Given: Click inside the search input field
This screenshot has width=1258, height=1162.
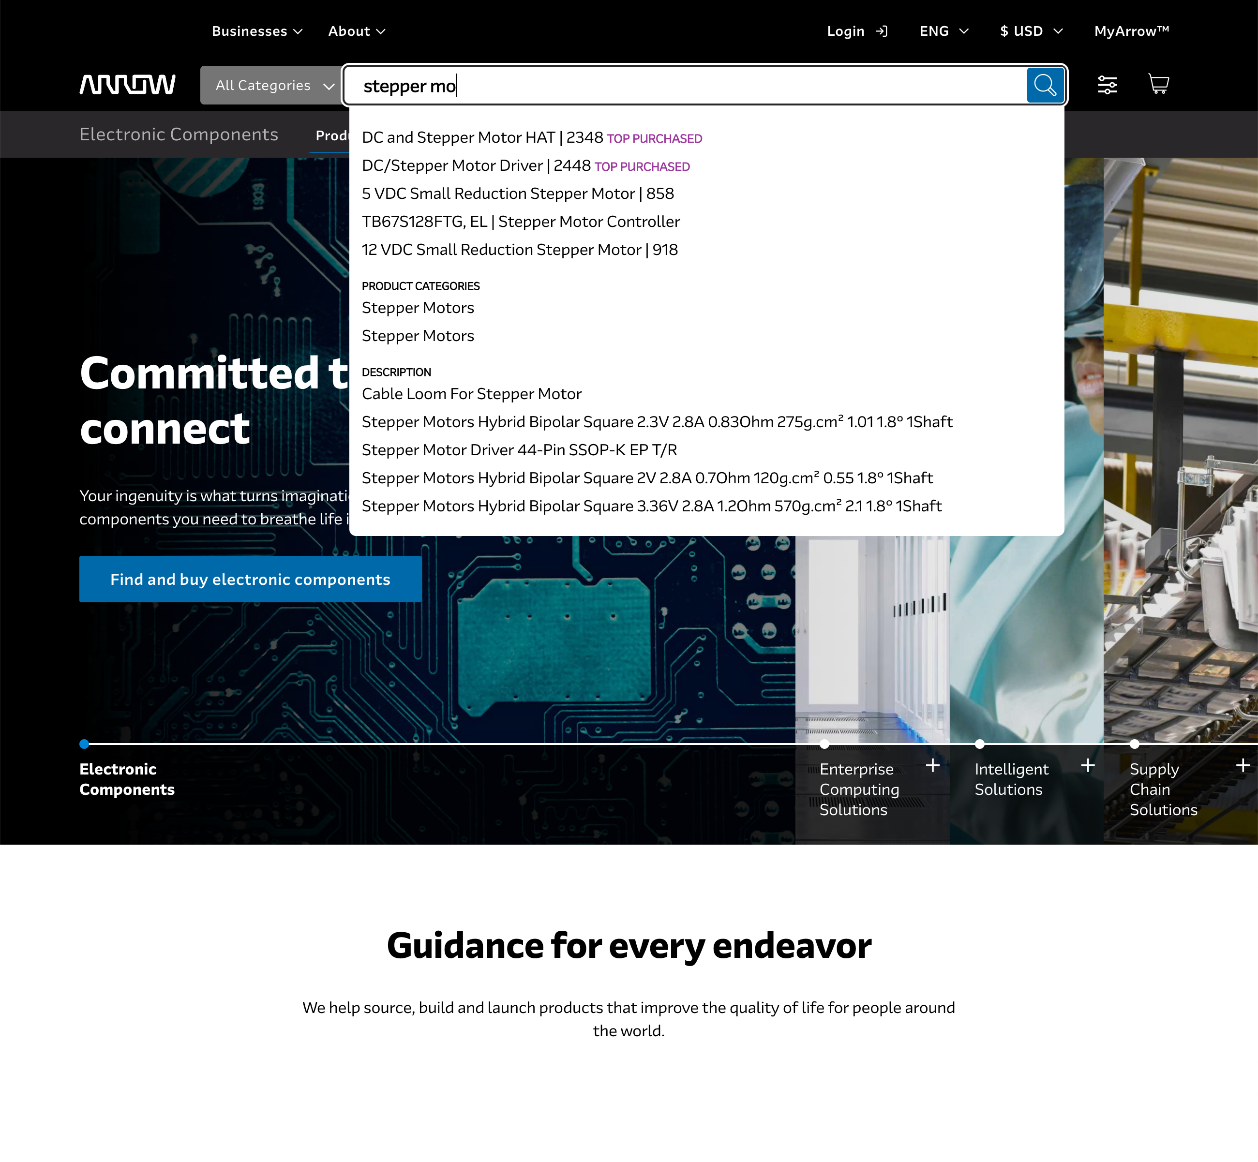Looking at the screenshot, I should pyautogui.click(x=629, y=85).
